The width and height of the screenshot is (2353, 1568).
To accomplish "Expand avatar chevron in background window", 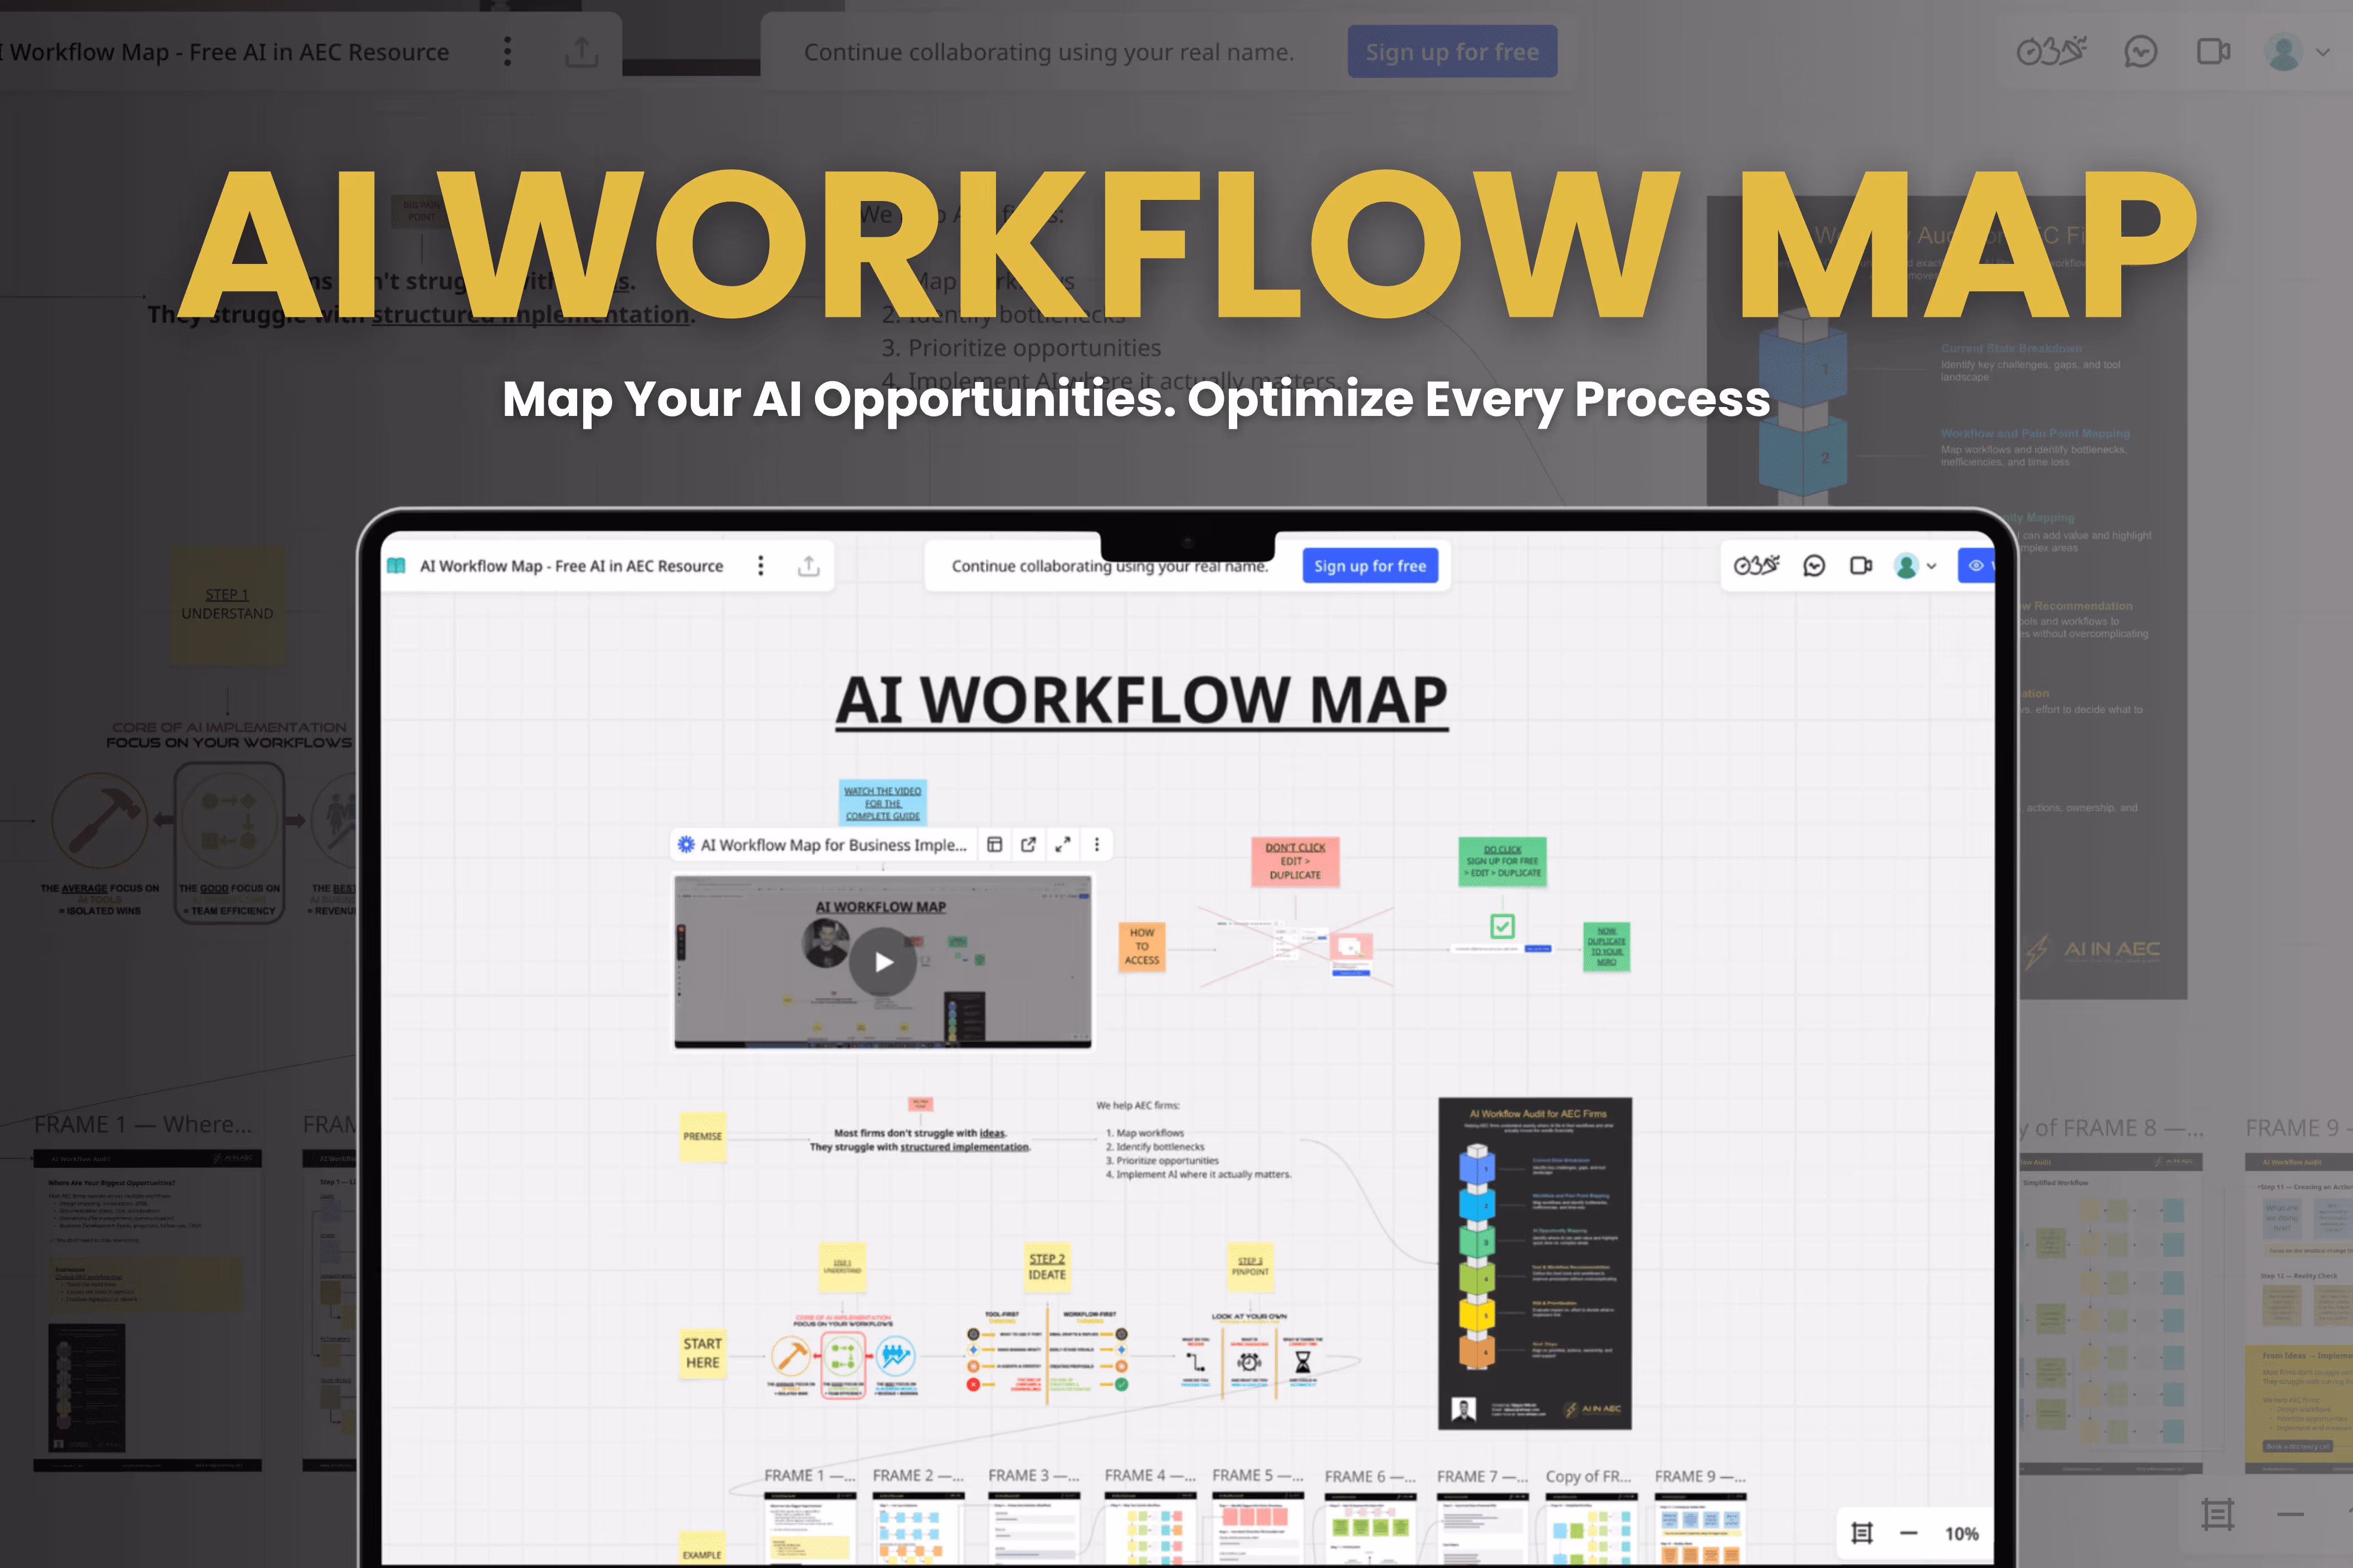I will [2323, 52].
